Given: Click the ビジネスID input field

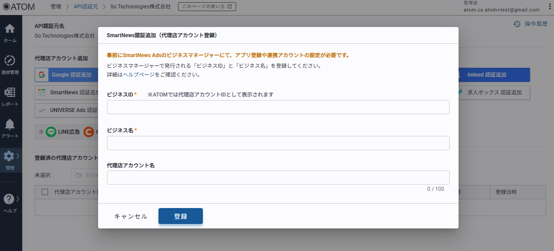Looking at the screenshot, I should click(x=278, y=107).
